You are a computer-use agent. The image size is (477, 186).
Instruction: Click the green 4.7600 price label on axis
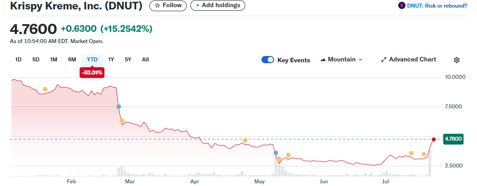454,139
